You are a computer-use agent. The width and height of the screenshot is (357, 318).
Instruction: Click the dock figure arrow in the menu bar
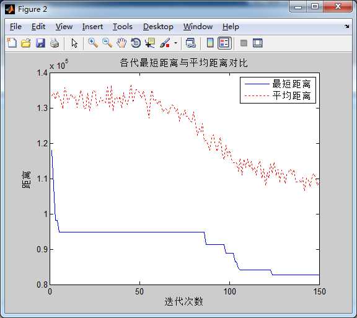[346, 27]
